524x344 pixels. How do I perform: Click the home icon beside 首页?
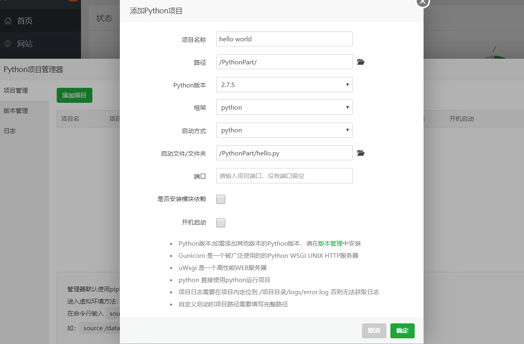click(8, 21)
